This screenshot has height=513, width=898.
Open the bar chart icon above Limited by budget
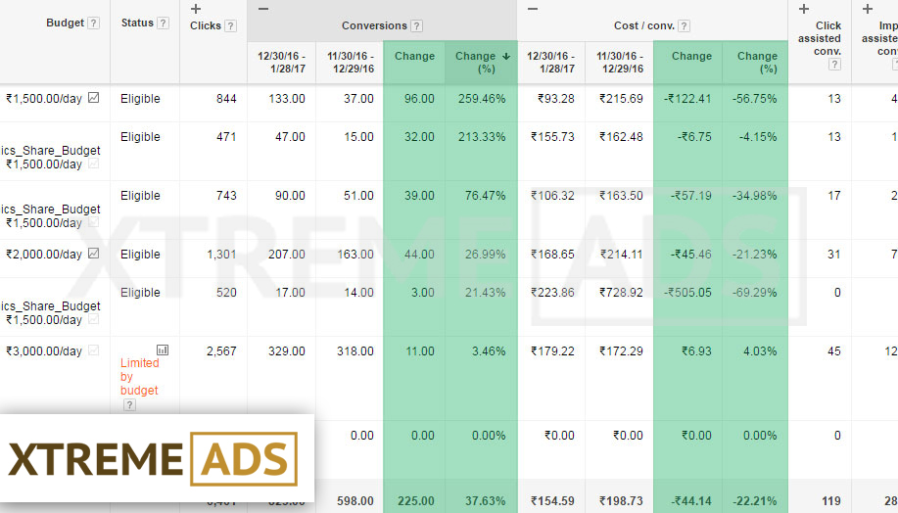[163, 350]
